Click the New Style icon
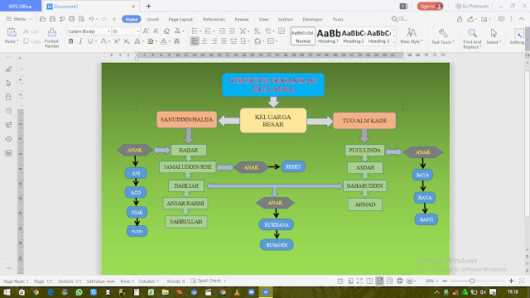 tap(412, 33)
